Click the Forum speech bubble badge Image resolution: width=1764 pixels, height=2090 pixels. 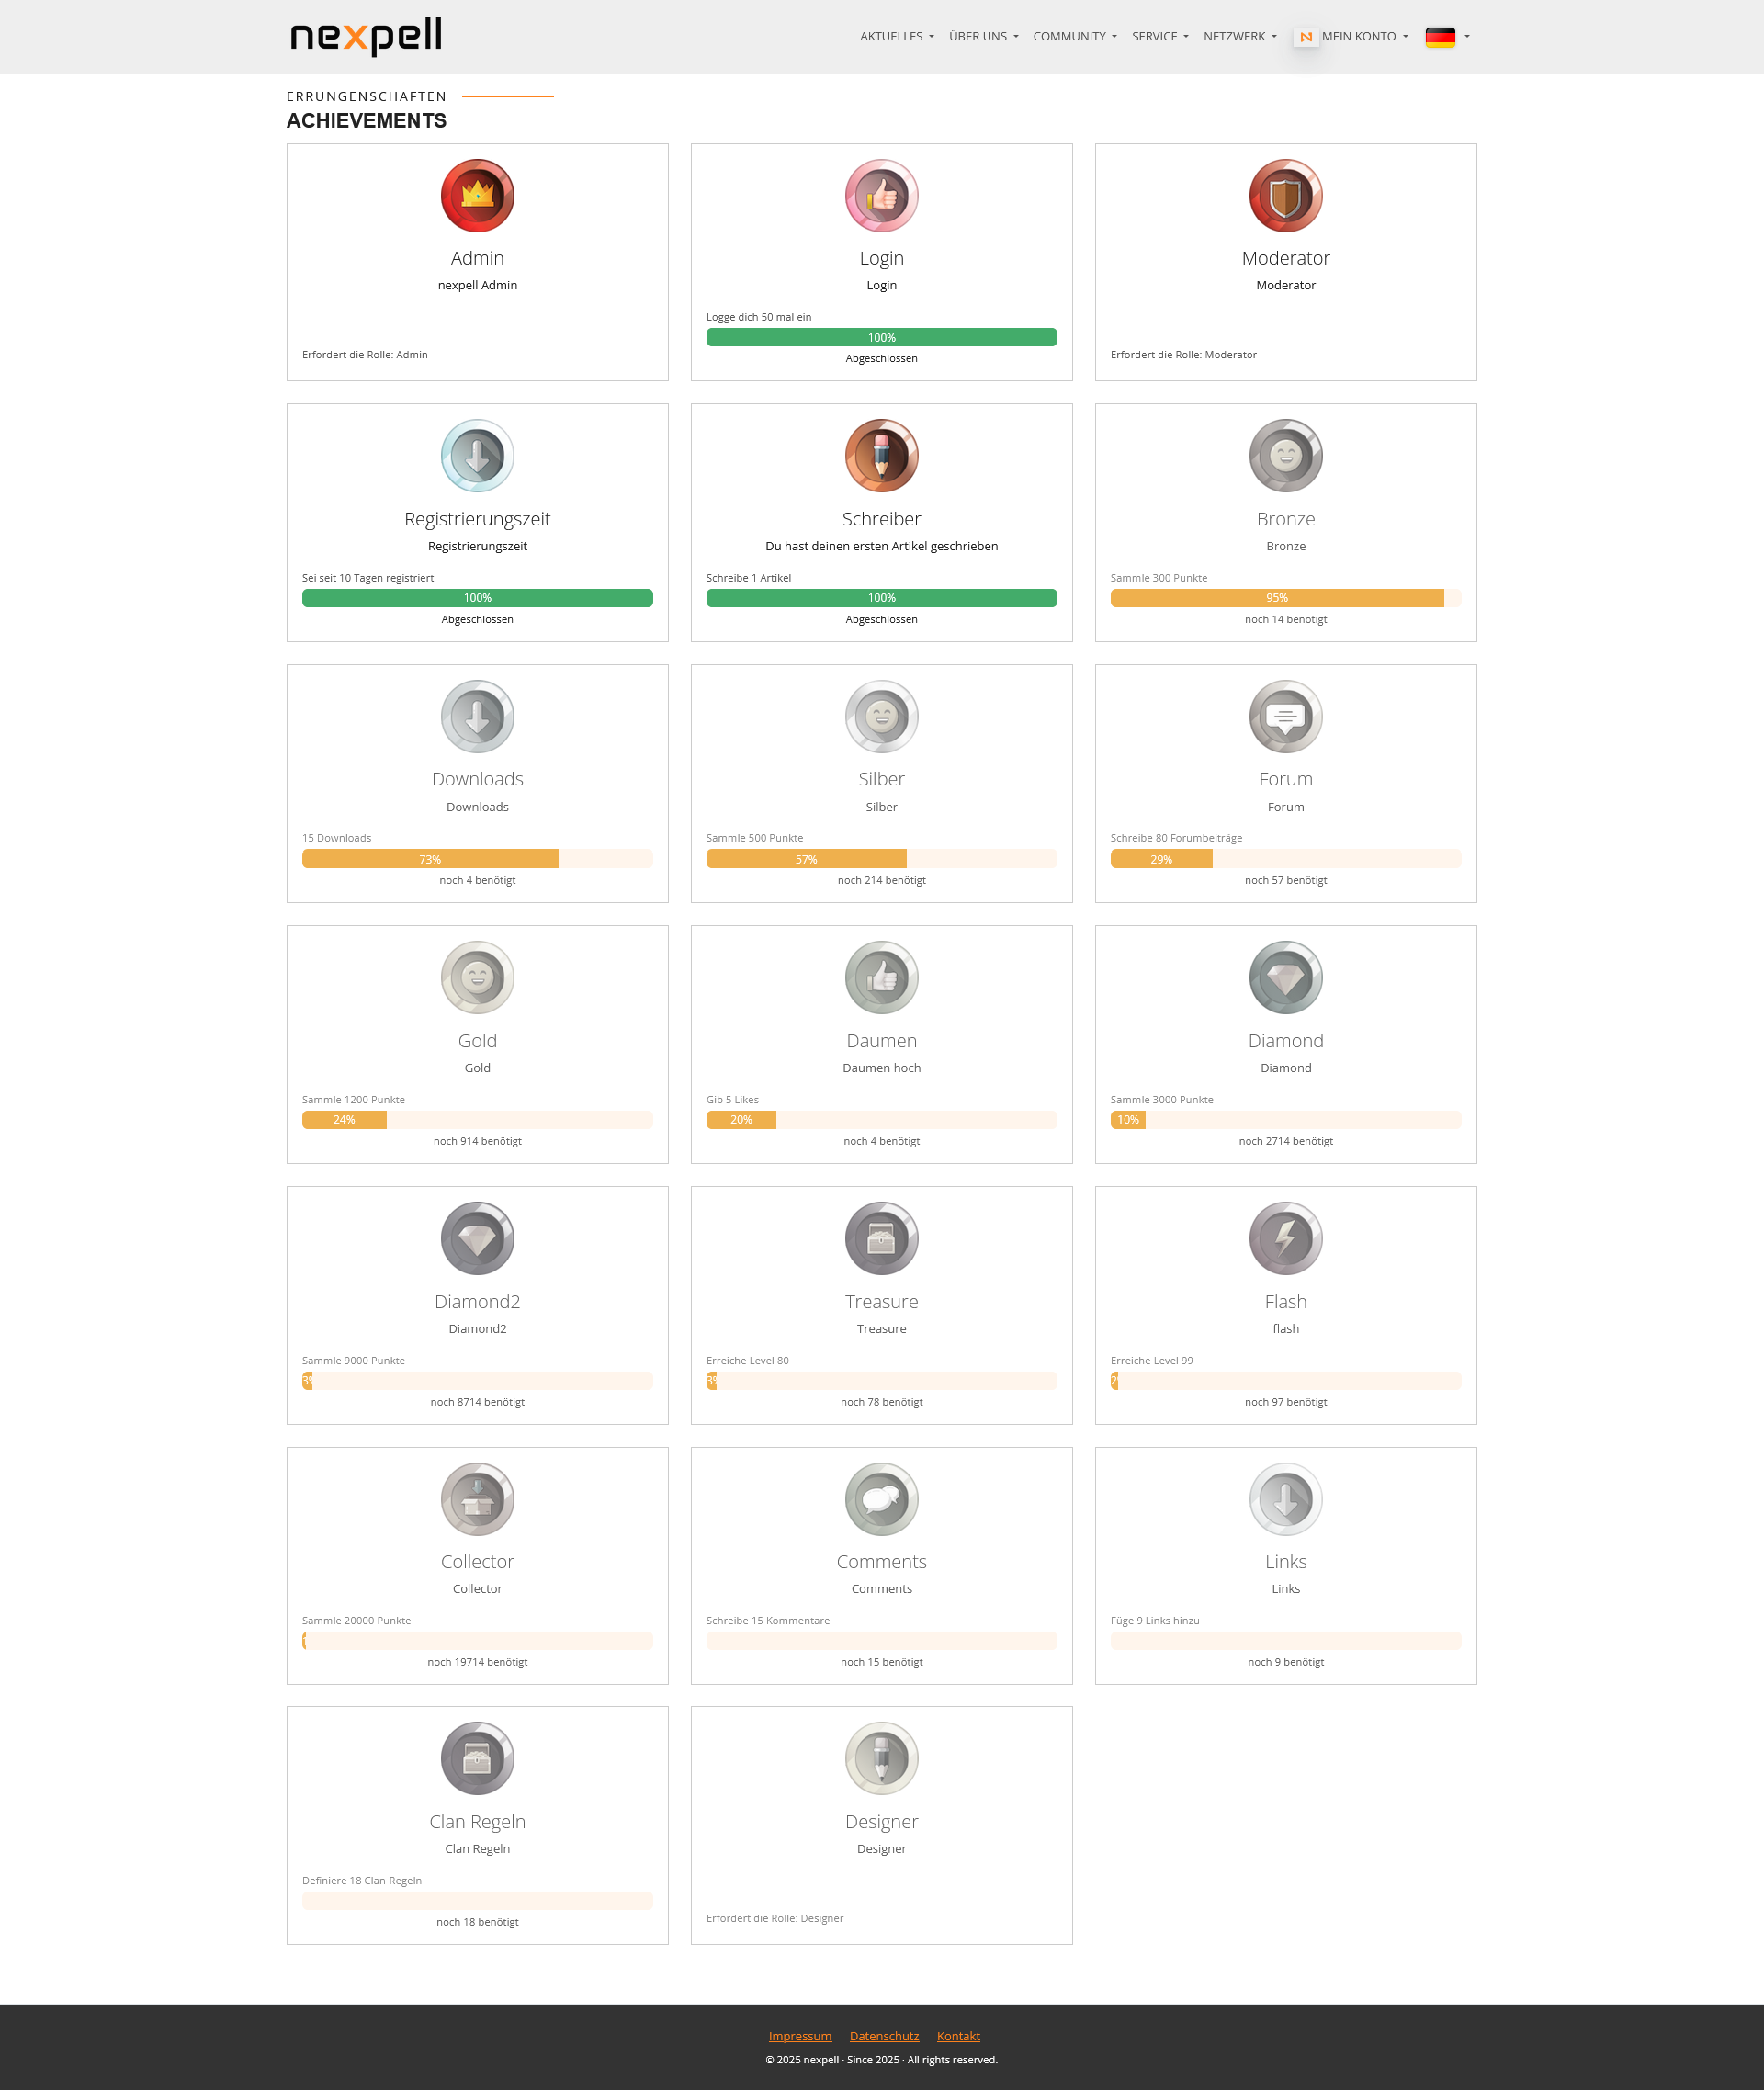pyautogui.click(x=1285, y=717)
